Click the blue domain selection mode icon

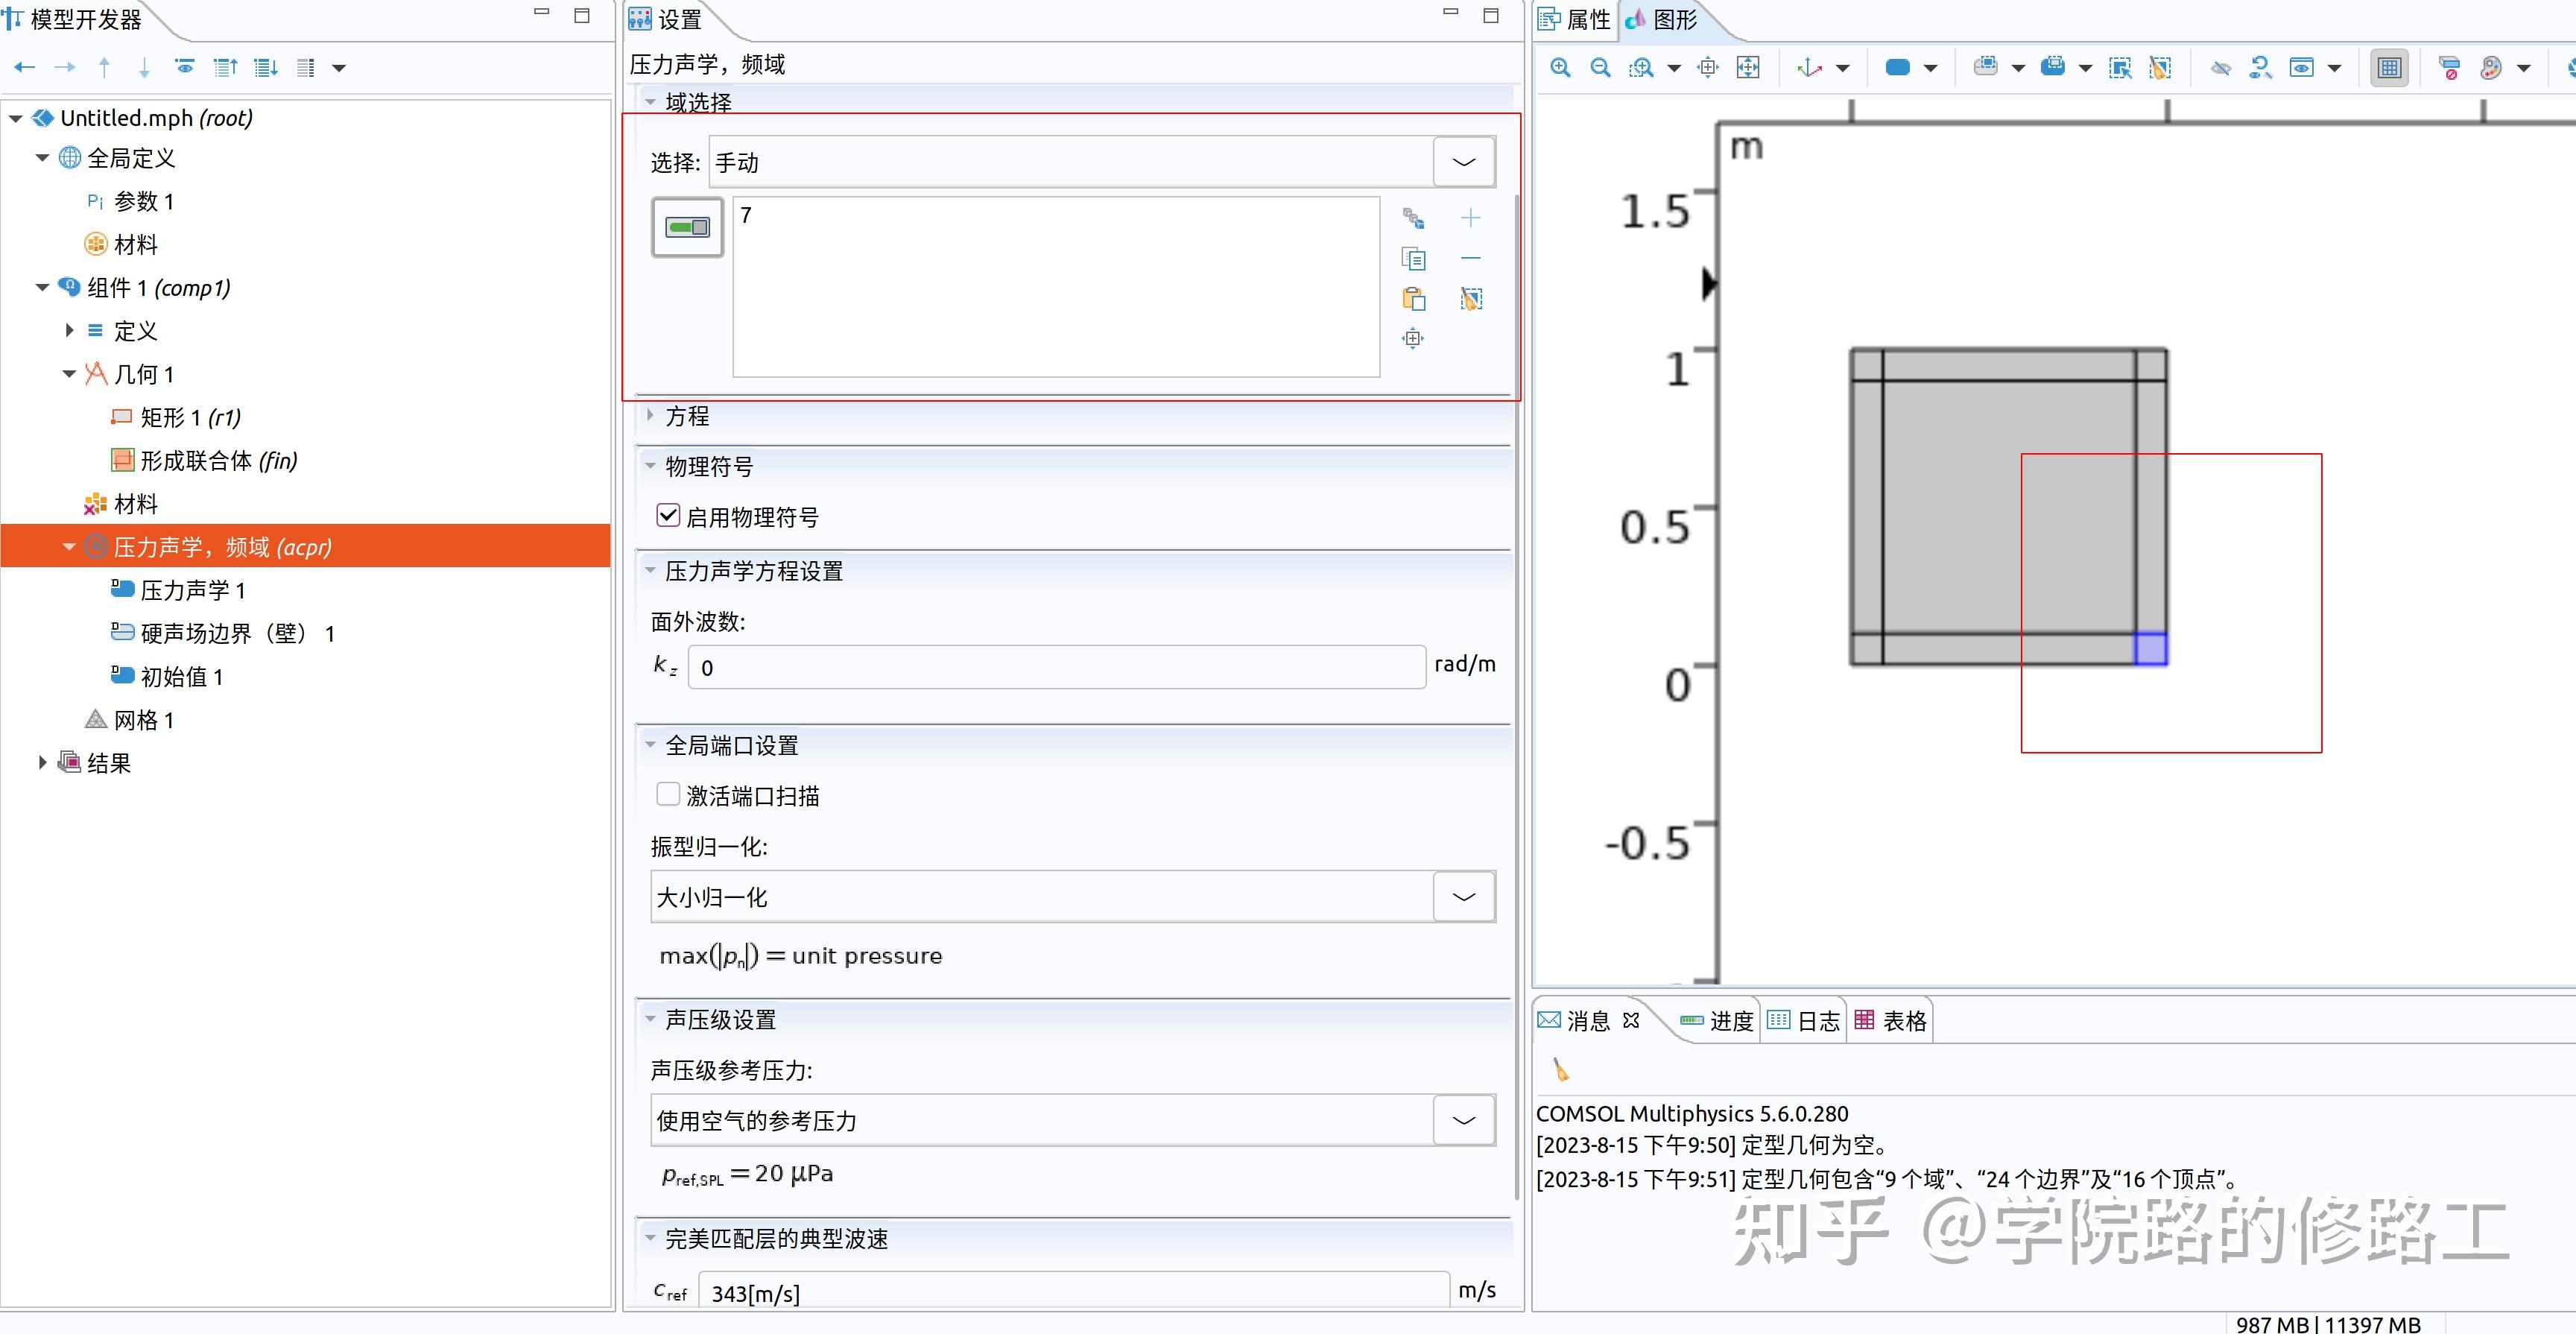(x=1897, y=68)
